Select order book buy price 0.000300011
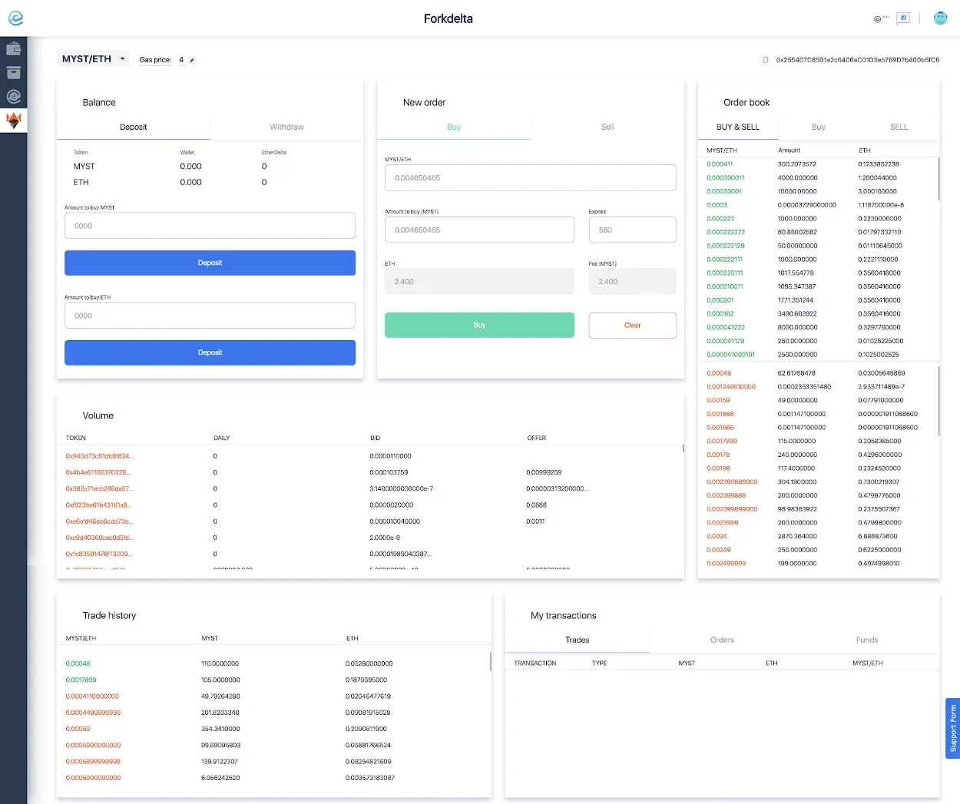 click(x=725, y=177)
